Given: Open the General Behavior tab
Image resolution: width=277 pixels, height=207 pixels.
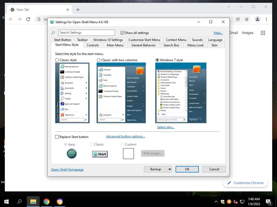Looking at the screenshot, I should [x=144, y=45].
